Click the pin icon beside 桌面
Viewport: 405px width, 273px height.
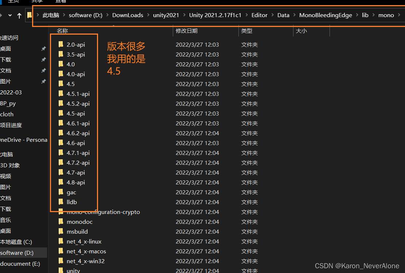pyautogui.click(x=43, y=48)
